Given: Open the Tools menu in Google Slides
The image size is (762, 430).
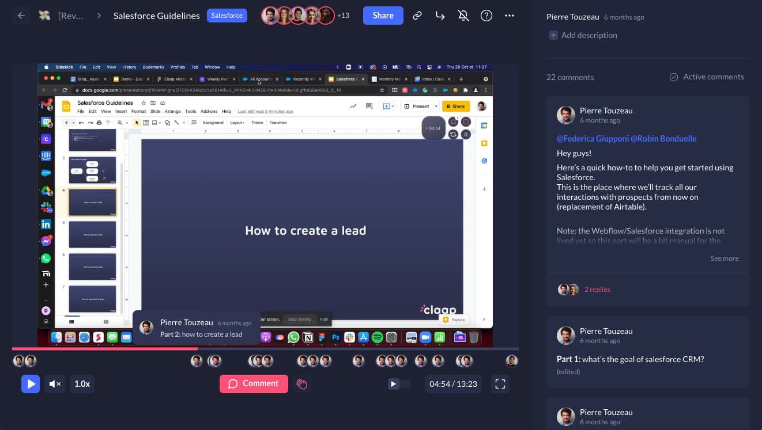Looking at the screenshot, I should click(191, 111).
